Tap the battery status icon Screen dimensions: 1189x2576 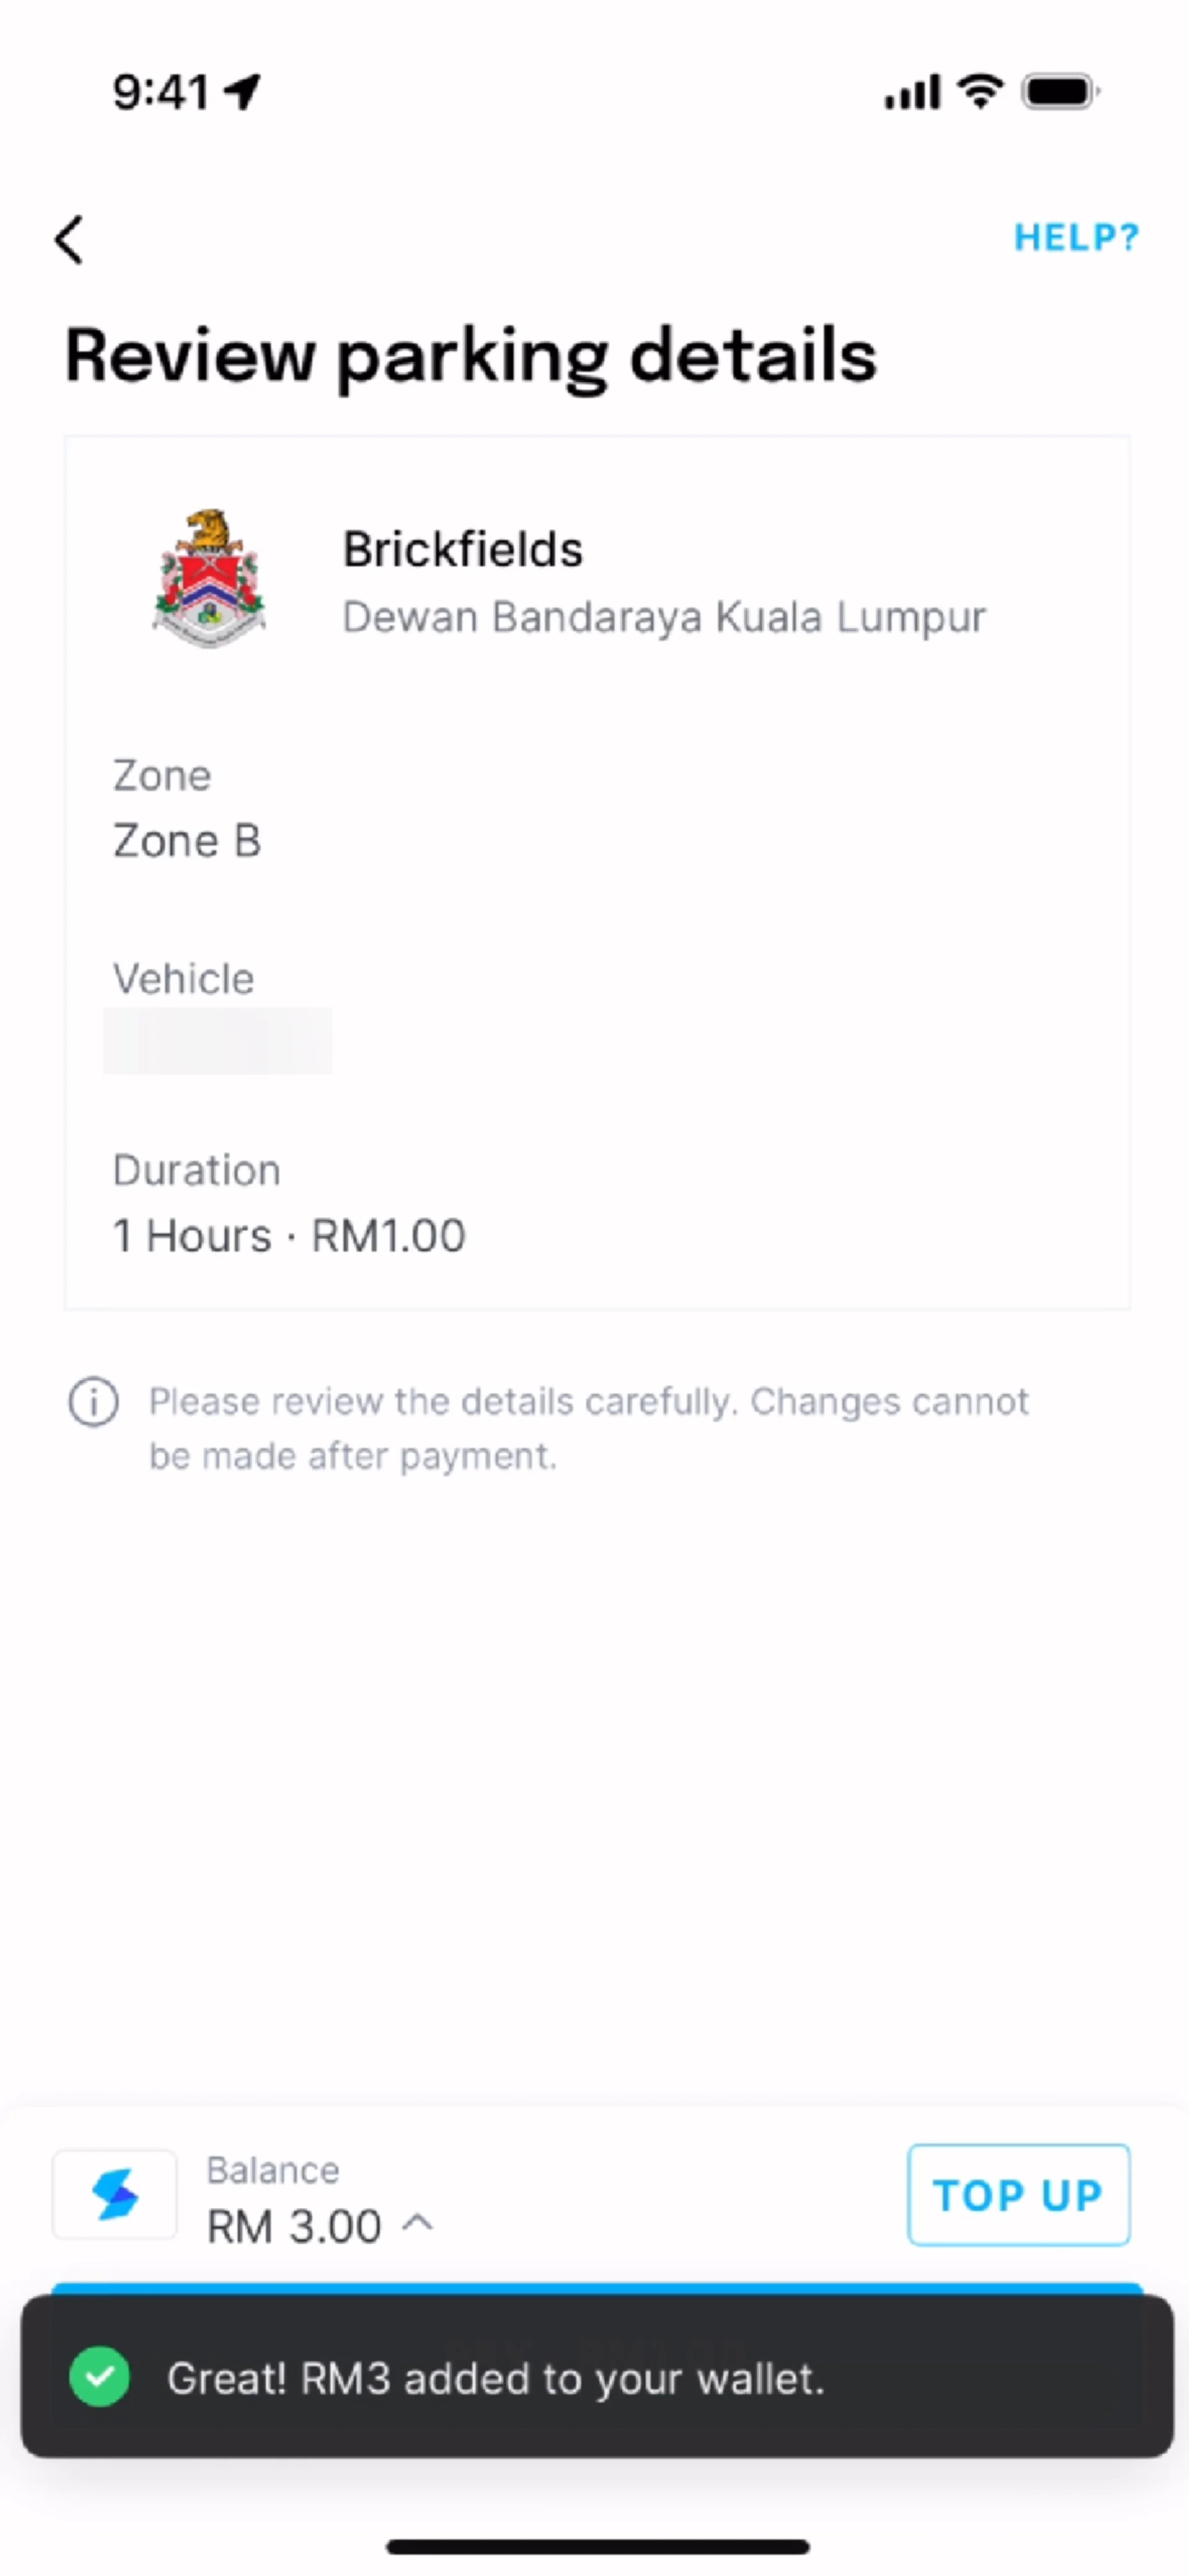pos(1059,92)
